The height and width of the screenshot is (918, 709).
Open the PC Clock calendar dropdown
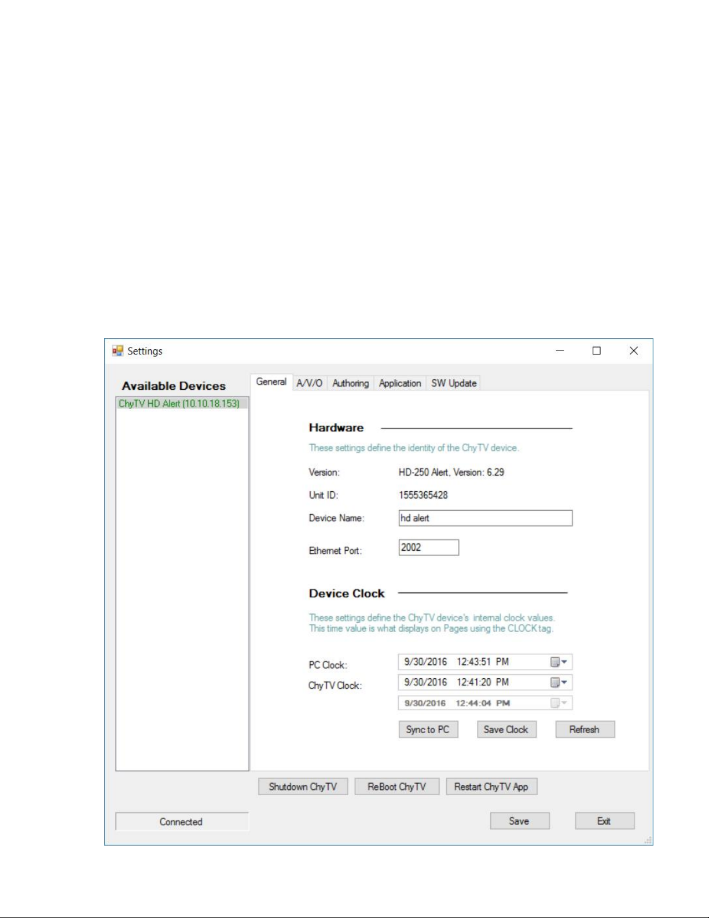pos(559,662)
